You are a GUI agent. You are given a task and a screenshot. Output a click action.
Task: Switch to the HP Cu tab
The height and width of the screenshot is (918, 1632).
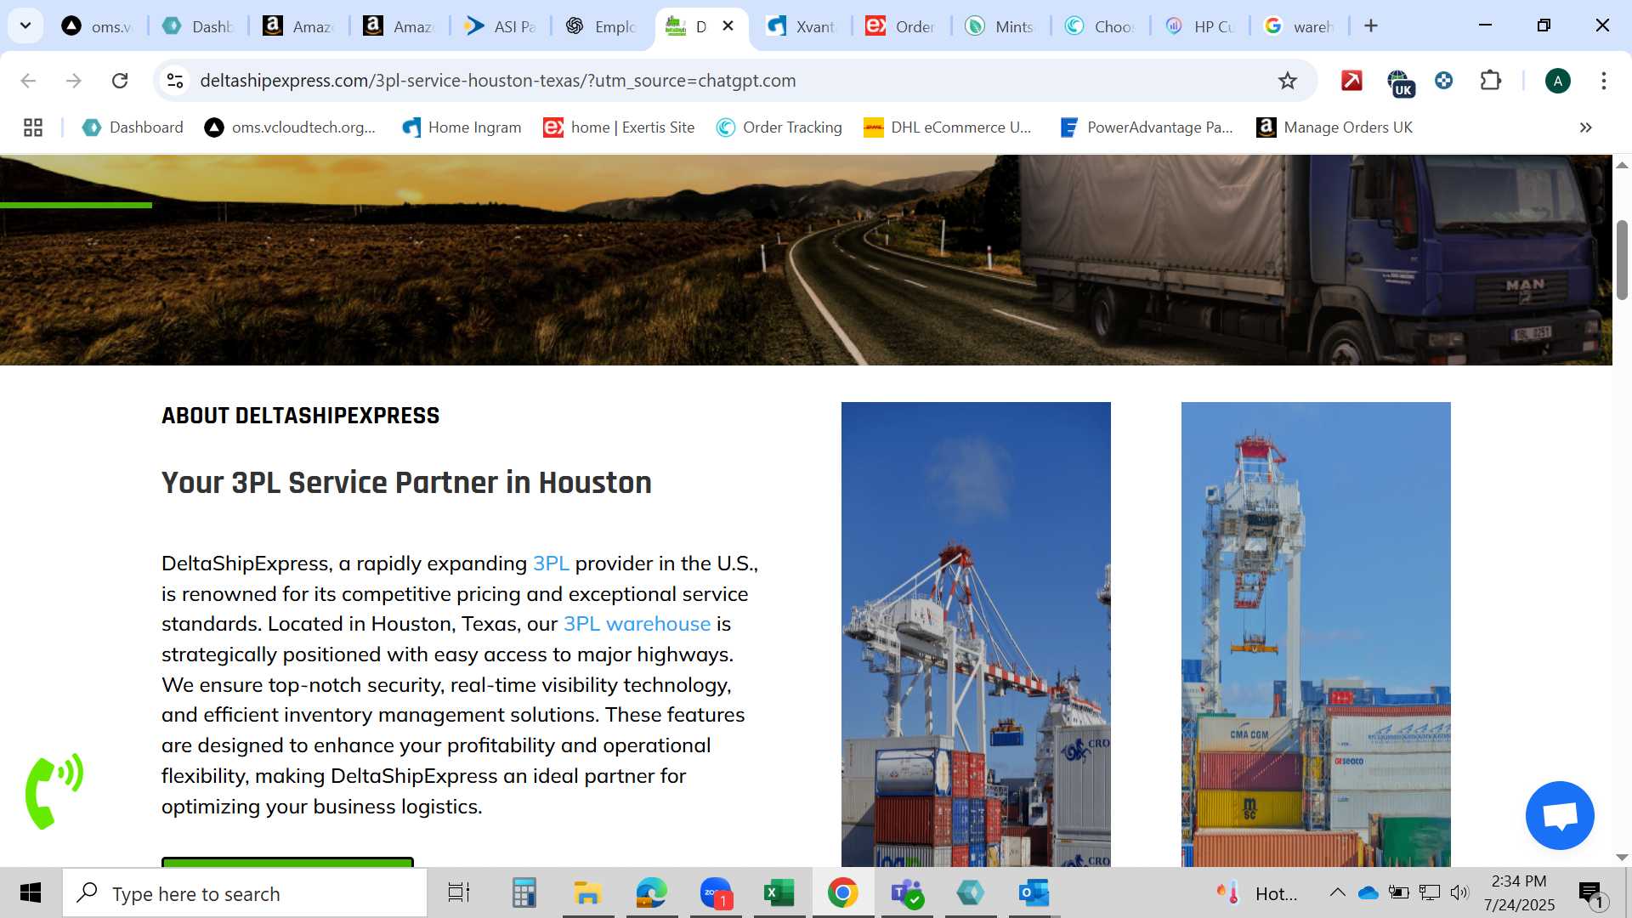point(1199,26)
